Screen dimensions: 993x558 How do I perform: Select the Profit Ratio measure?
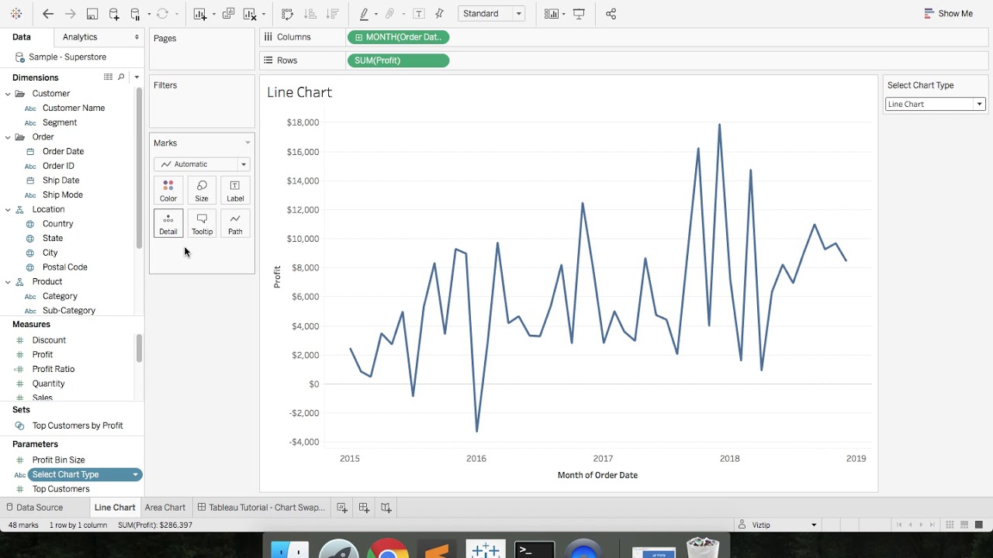tap(54, 370)
